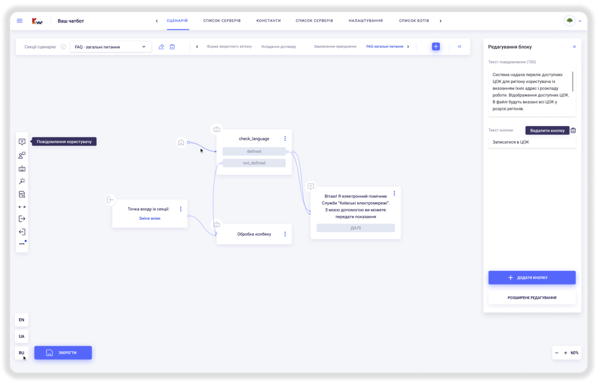Screen dimensions: 599x385
Task: Click the 60% zoom level value
Action: click(574, 353)
